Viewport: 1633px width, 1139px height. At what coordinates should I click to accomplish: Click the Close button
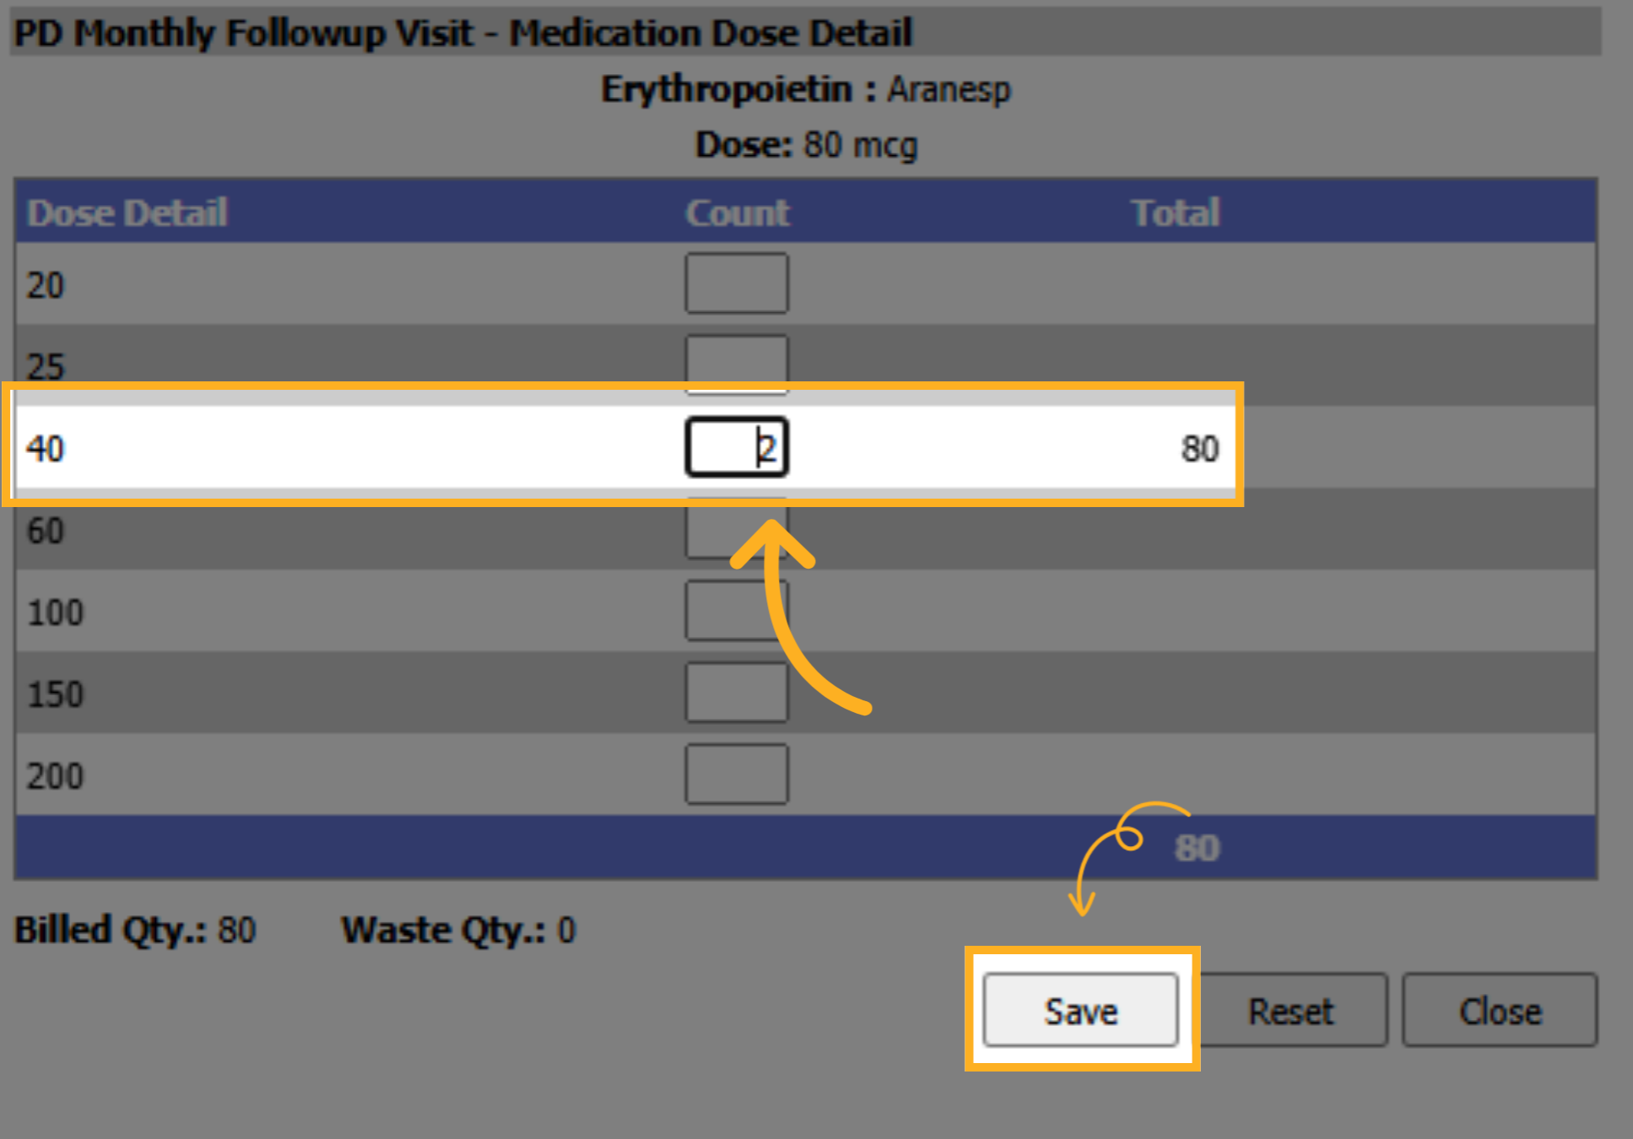click(x=1500, y=1010)
